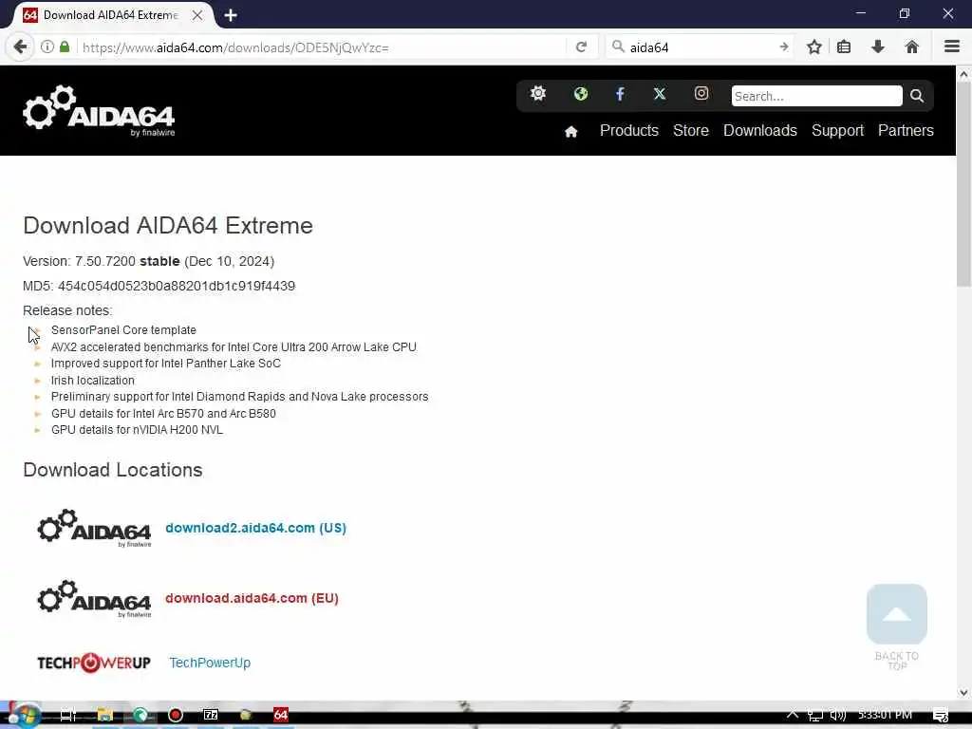Click the AIDA64 logo in the header
The height and width of the screenshot is (729, 972).
coord(99,111)
